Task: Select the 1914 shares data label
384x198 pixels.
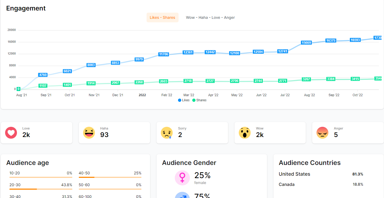Action: point(91,83)
